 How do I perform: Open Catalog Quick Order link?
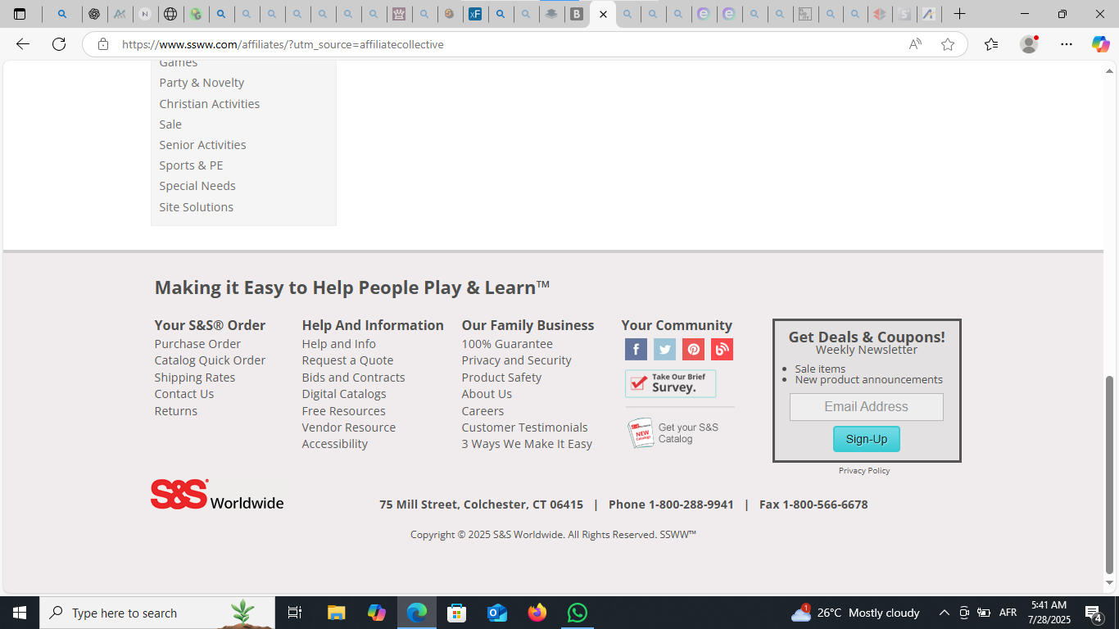(x=210, y=360)
